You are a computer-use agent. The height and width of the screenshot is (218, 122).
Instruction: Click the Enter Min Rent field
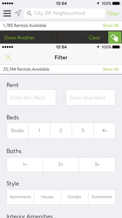[31, 98]
